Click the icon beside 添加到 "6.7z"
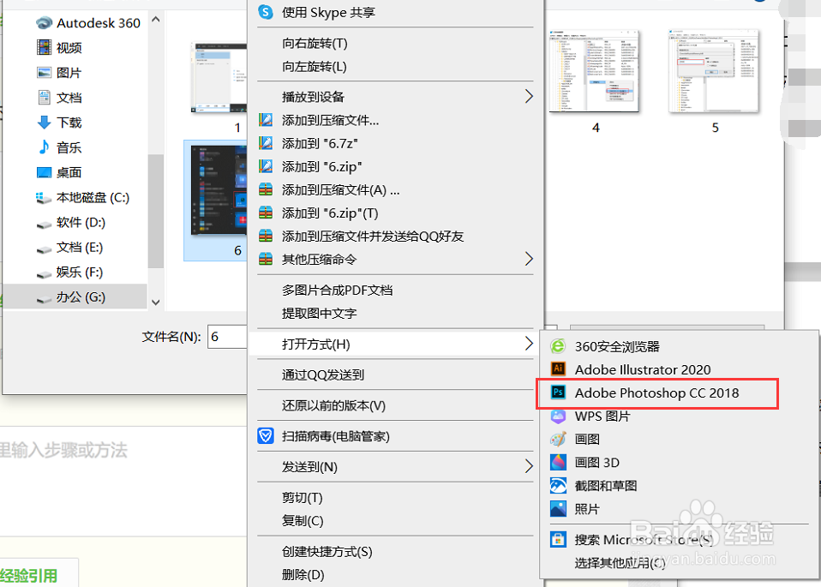The image size is (821, 587). [266, 143]
